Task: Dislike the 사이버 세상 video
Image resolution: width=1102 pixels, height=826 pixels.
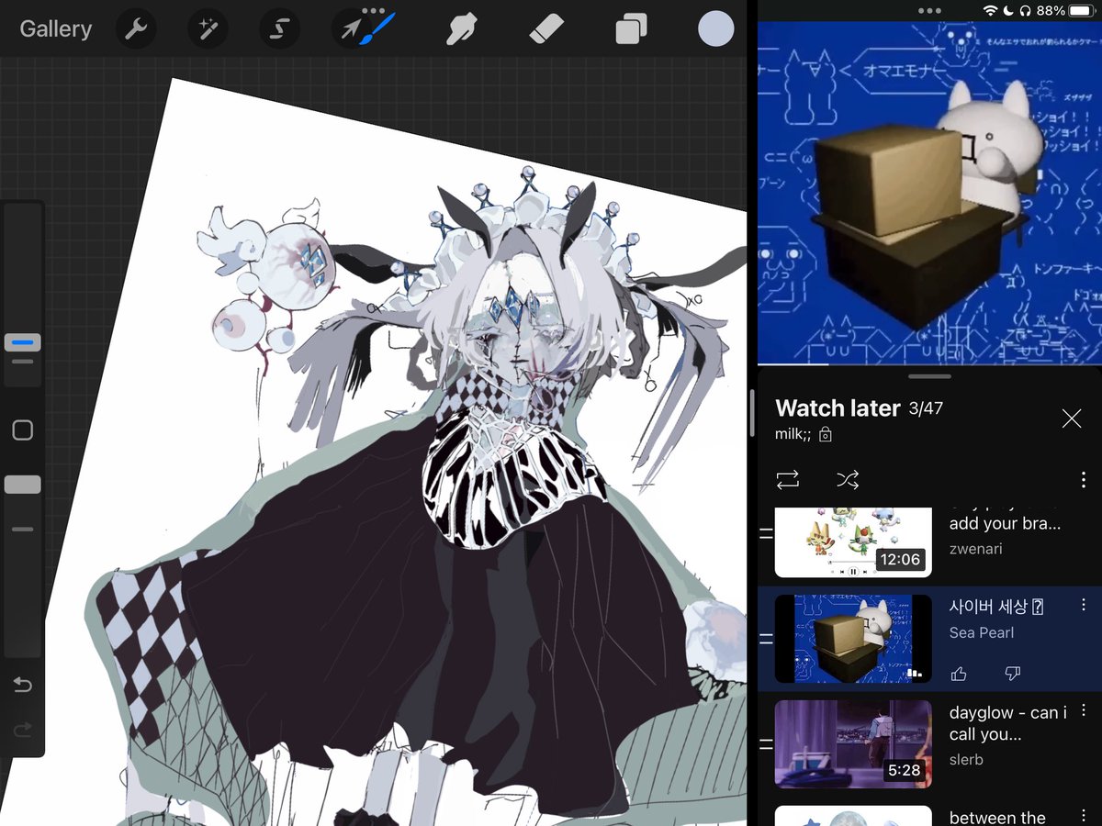Action: 1013,674
